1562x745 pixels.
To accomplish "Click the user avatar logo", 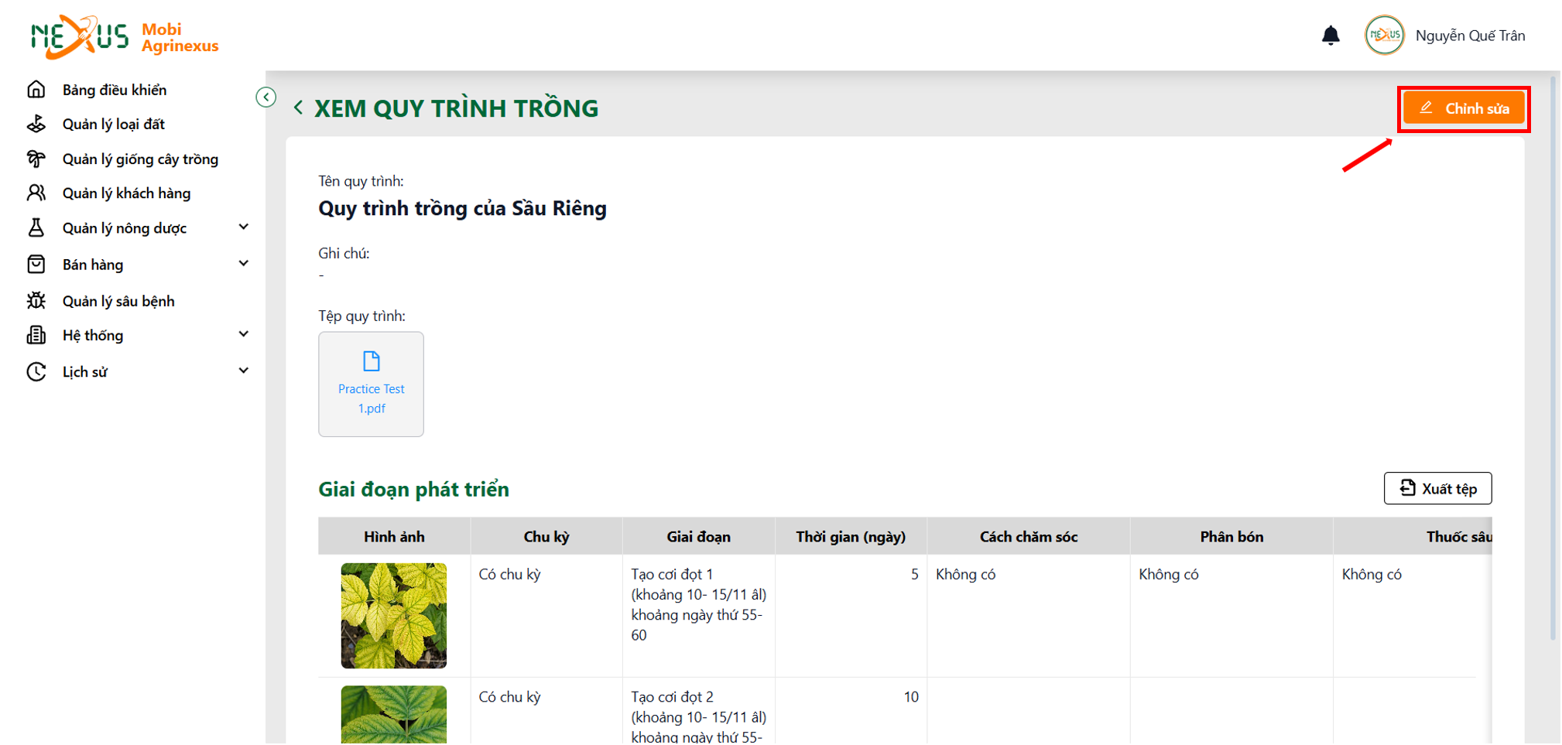I will (x=1384, y=36).
